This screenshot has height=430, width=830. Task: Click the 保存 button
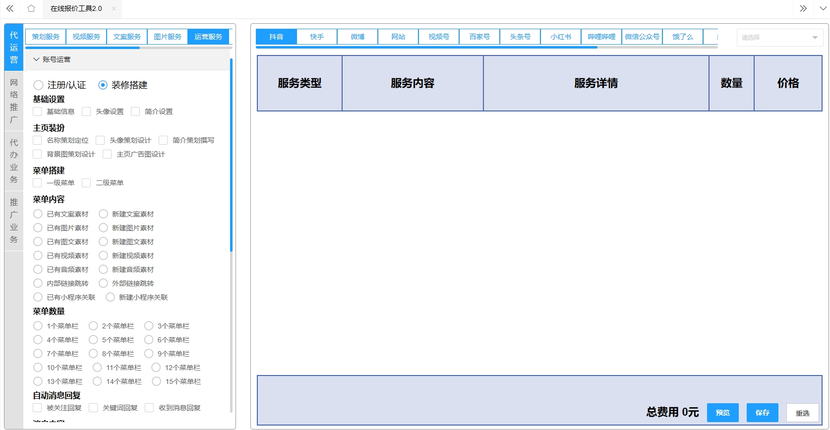click(762, 413)
